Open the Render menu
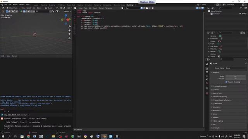Image resolution: width=248 pixels, height=139 pixels. tap(15, 5)
